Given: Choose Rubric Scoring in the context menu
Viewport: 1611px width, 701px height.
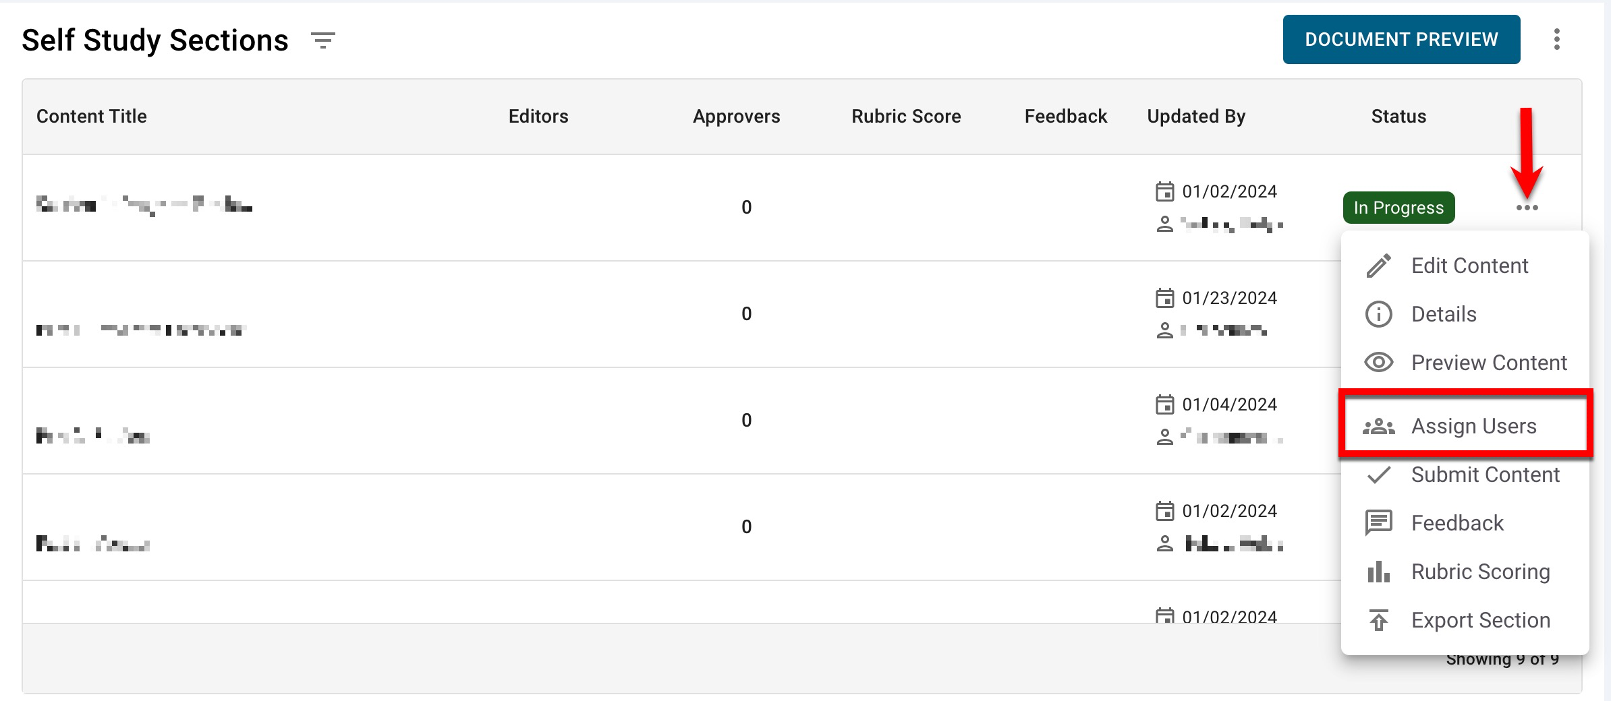Looking at the screenshot, I should 1480,572.
